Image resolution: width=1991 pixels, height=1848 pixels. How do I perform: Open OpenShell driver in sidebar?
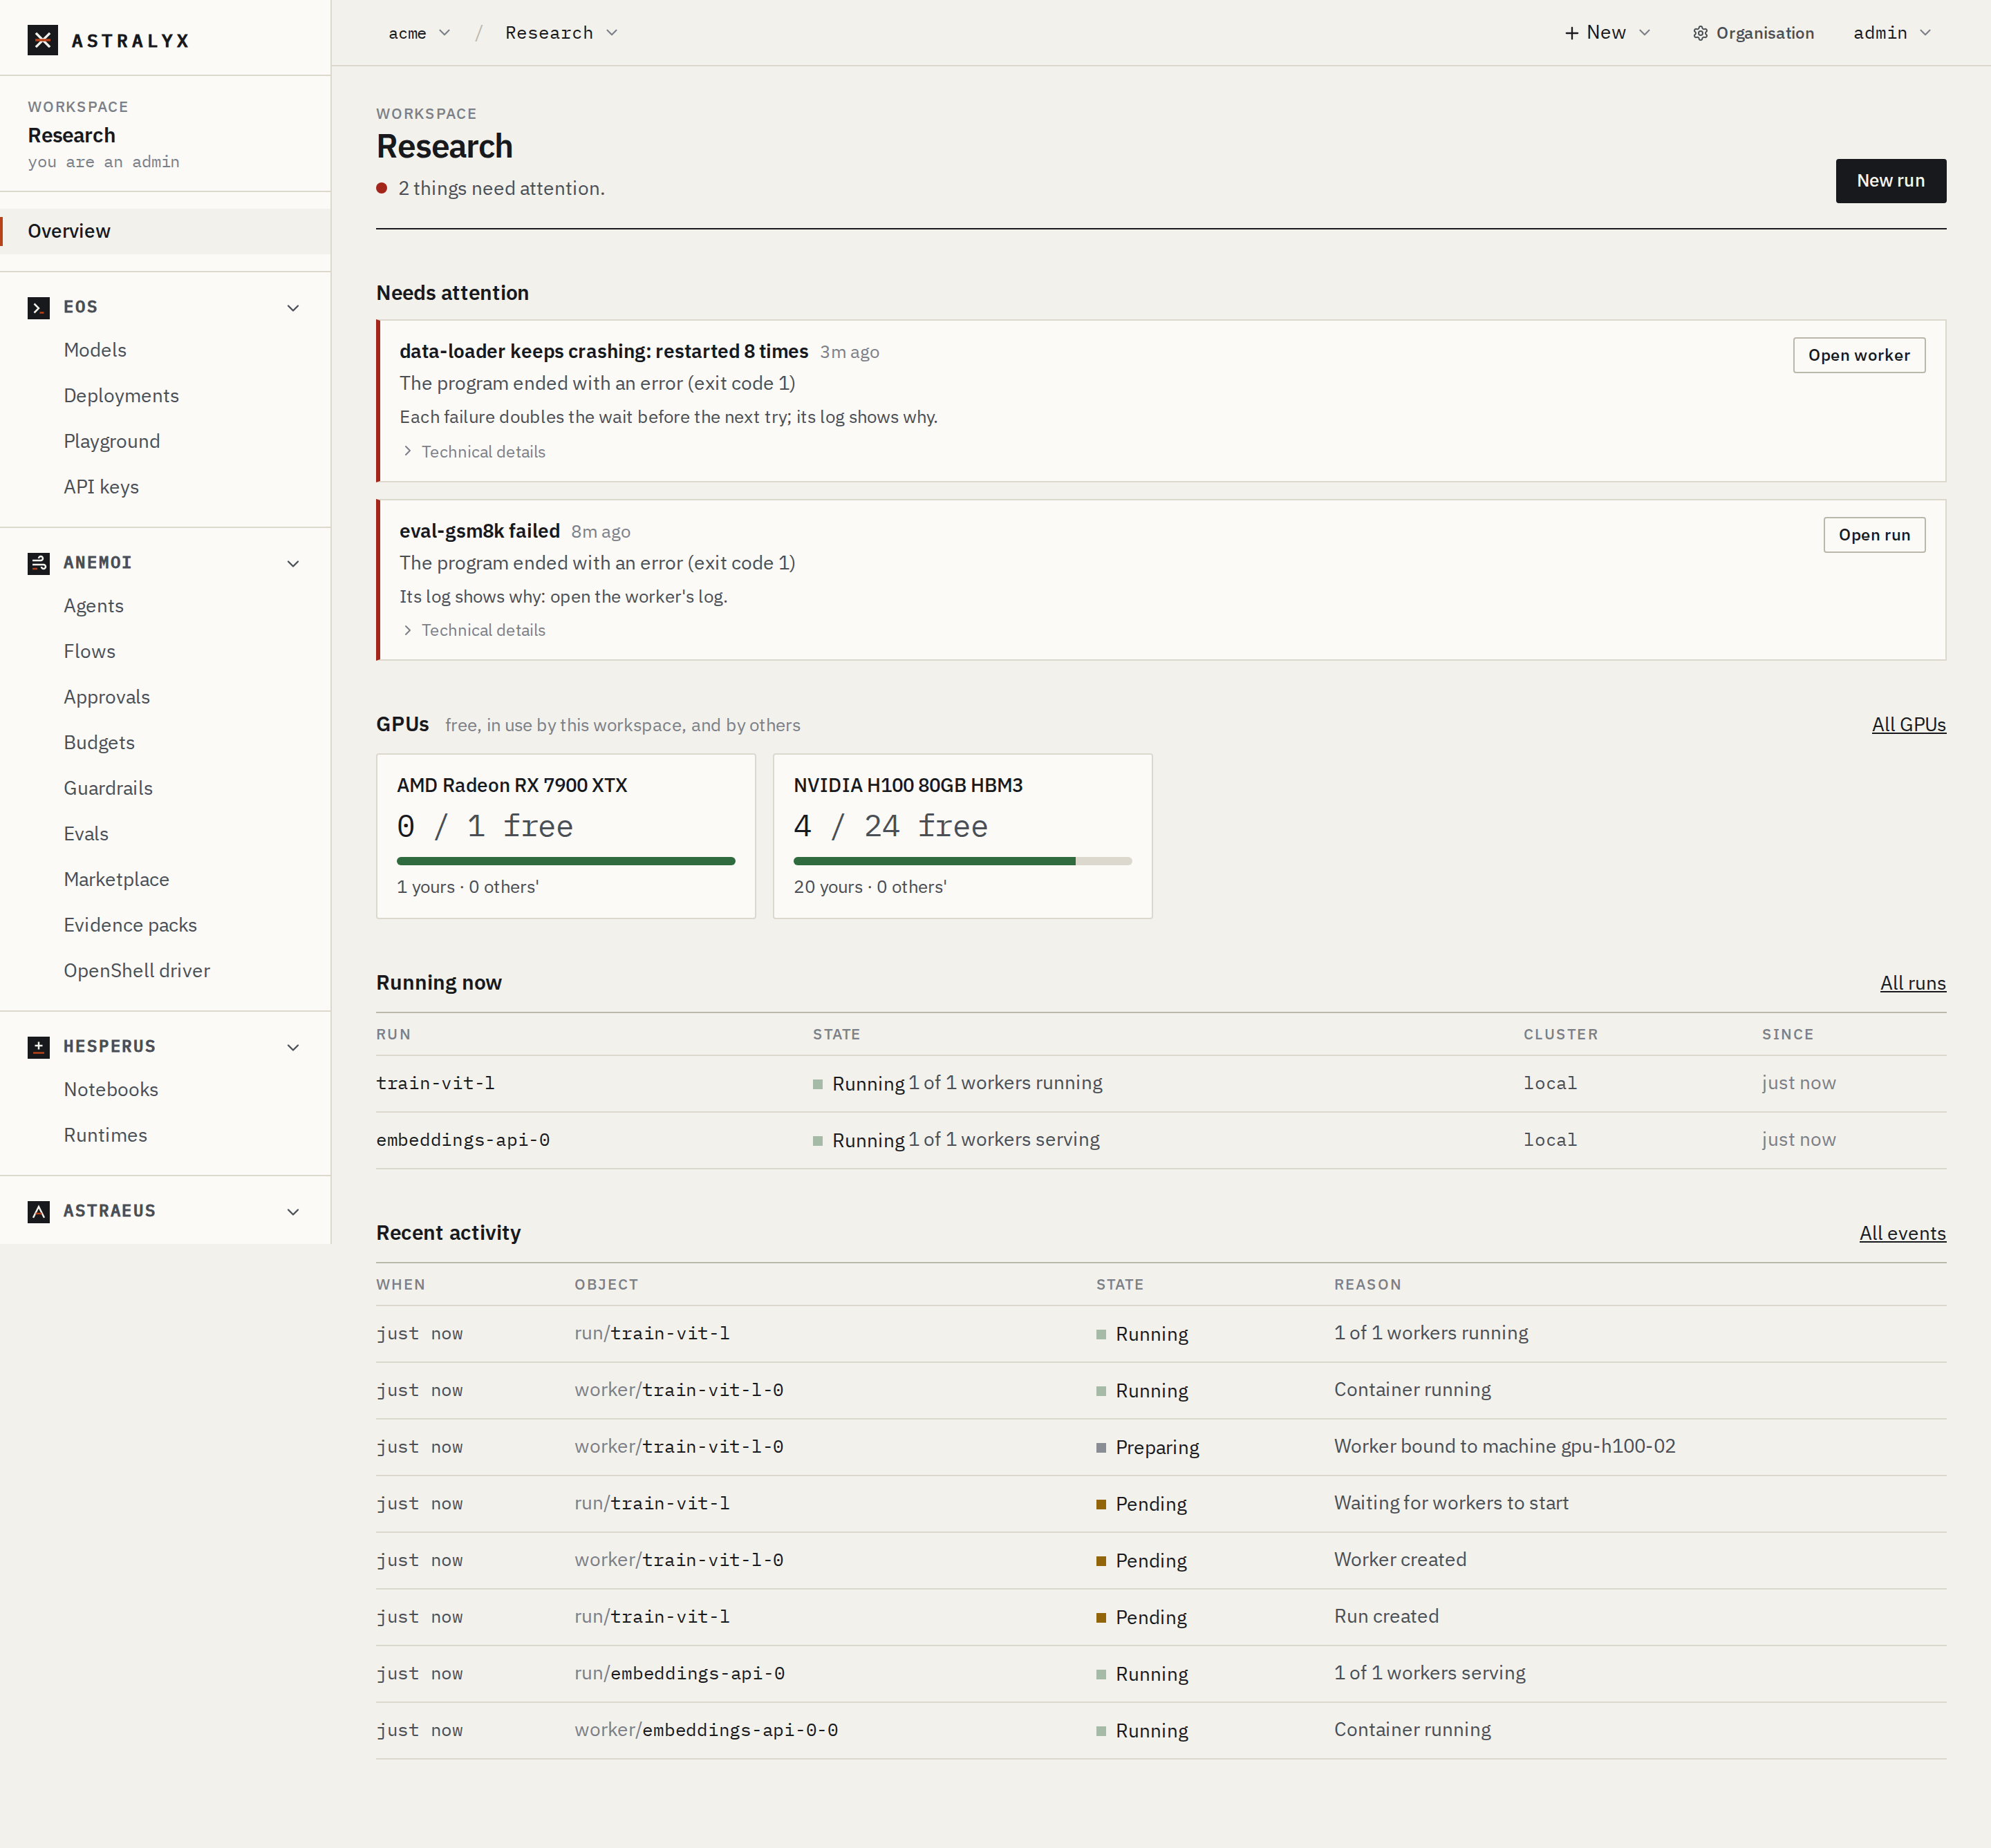click(x=137, y=971)
